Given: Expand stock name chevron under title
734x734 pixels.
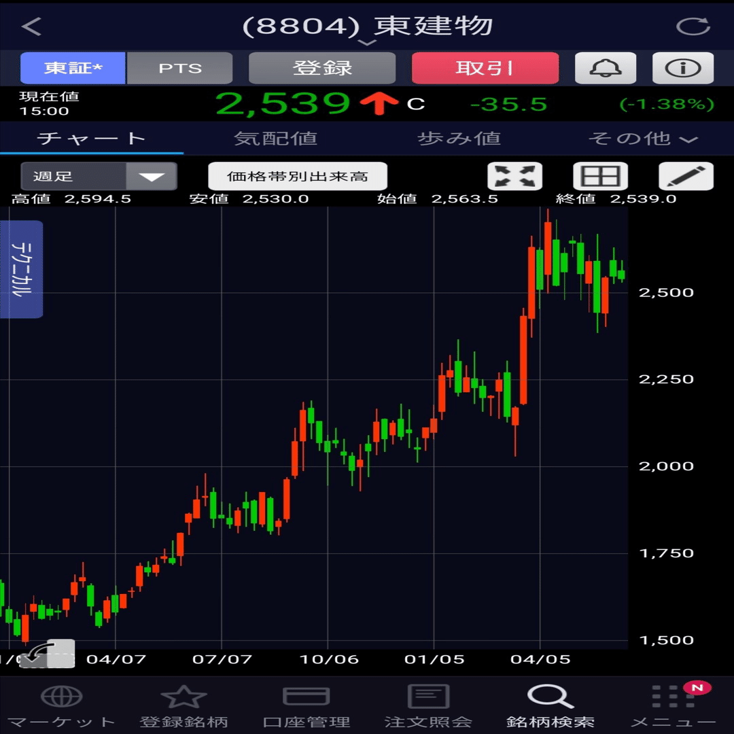Looking at the screenshot, I should [x=368, y=43].
